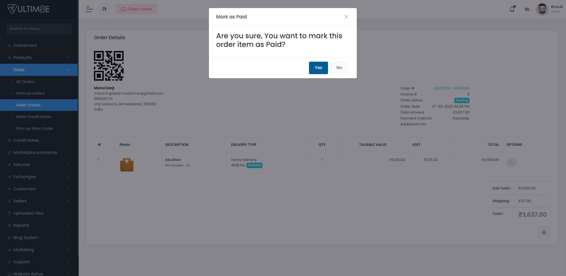Confirm Mark as Paid with Yes
This screenshot has width=566, height=276.
coord(318,68)
